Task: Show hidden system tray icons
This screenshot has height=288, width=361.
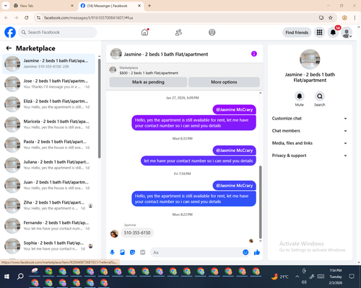Action: coord(297,276)
